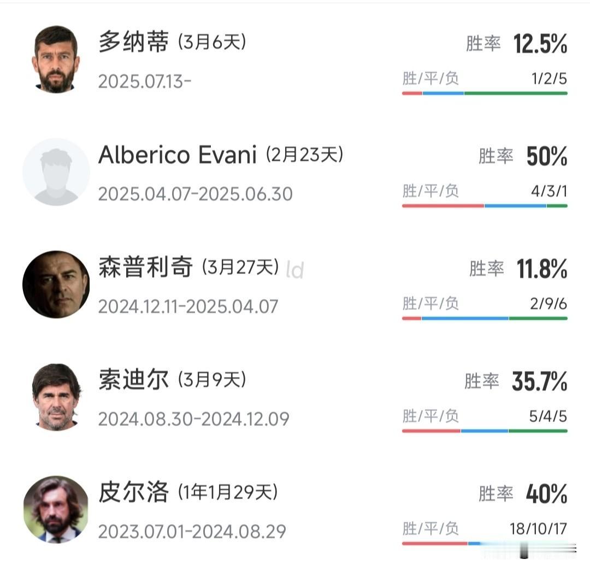Open the 森普利奇 coach portrait
This screenshot has height=571, width=590.
click(x=56, y=284)
